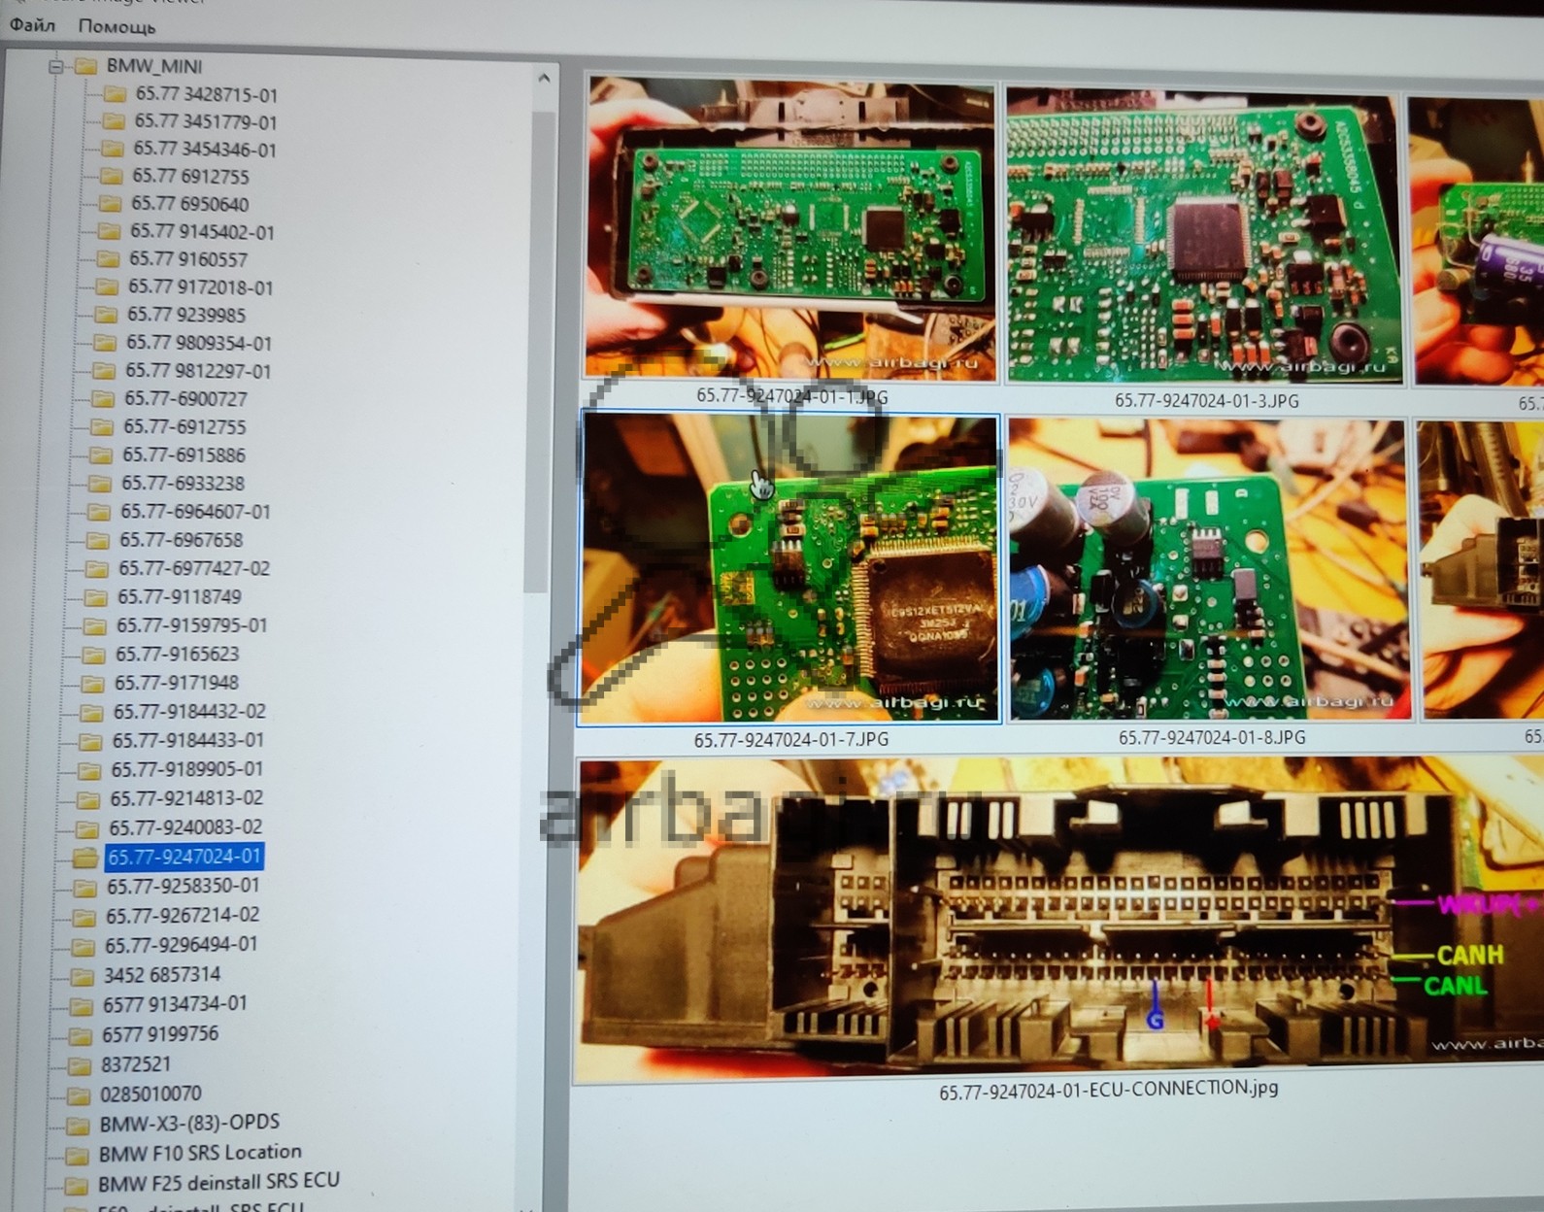The image size is (1544, 1212).
Task: Click folder icon of 65.77-9118749
Action: coord(95,597)
